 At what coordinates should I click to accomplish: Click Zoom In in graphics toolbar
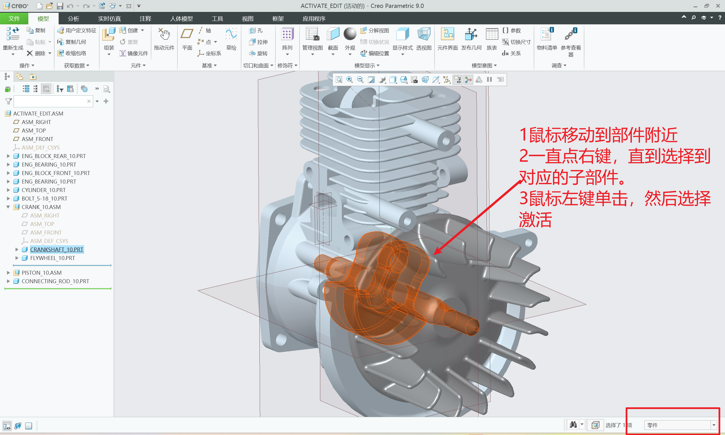pyautogui.click(x=349, y=80)
